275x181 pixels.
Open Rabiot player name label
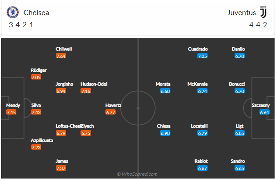click(201, 161)
